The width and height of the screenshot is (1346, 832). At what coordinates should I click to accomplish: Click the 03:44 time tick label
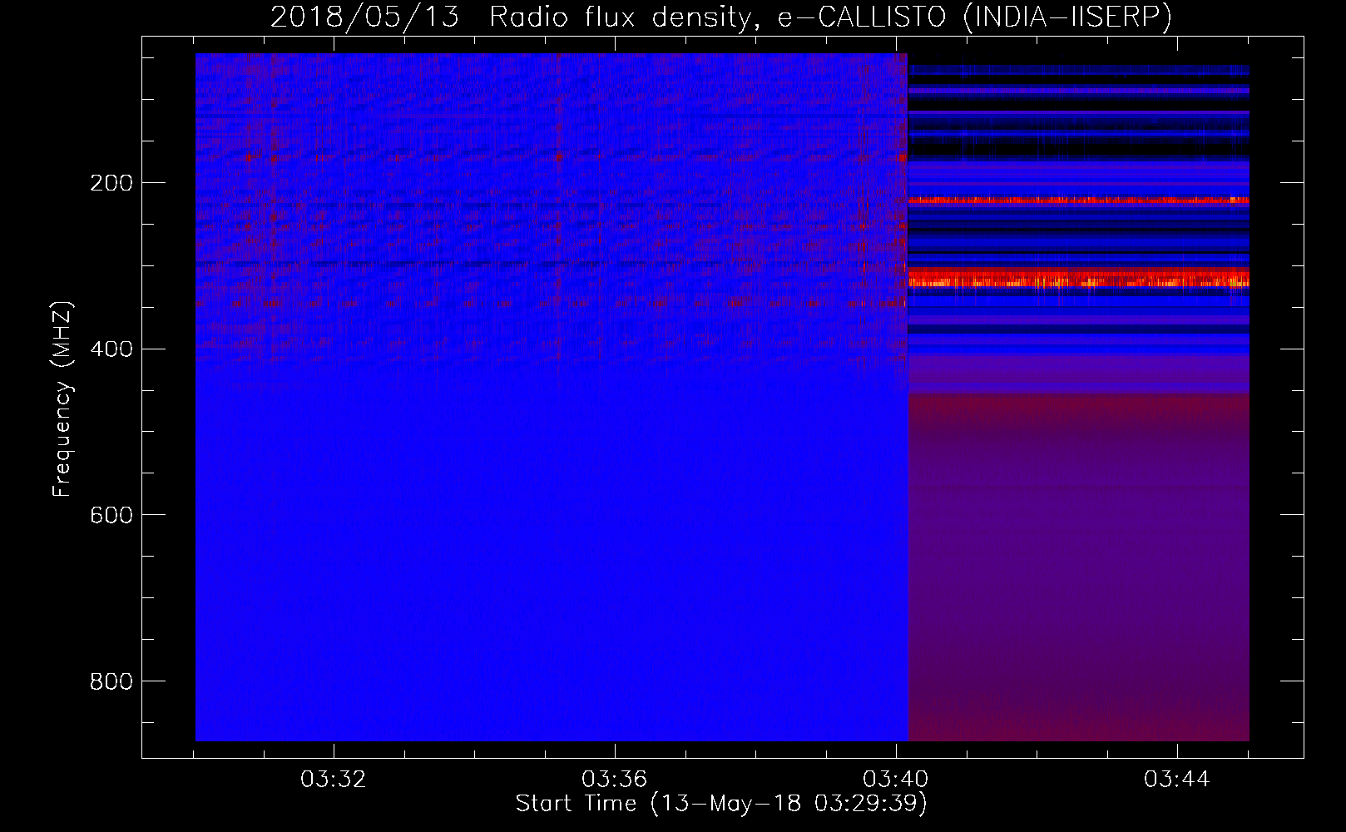[x=1177, y=780]
